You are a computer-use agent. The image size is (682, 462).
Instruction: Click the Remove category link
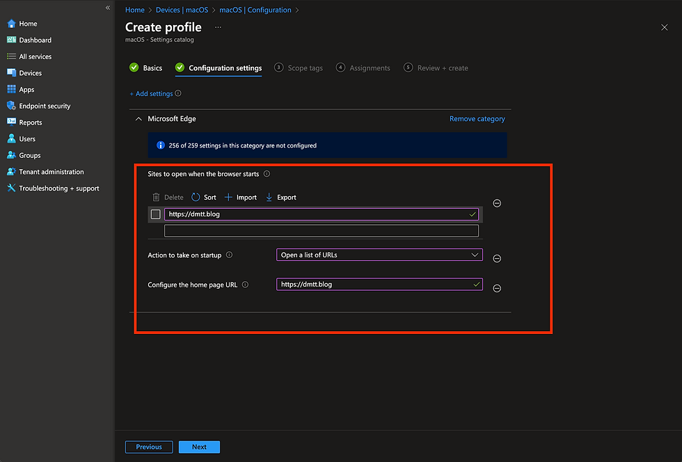point(477,119)
